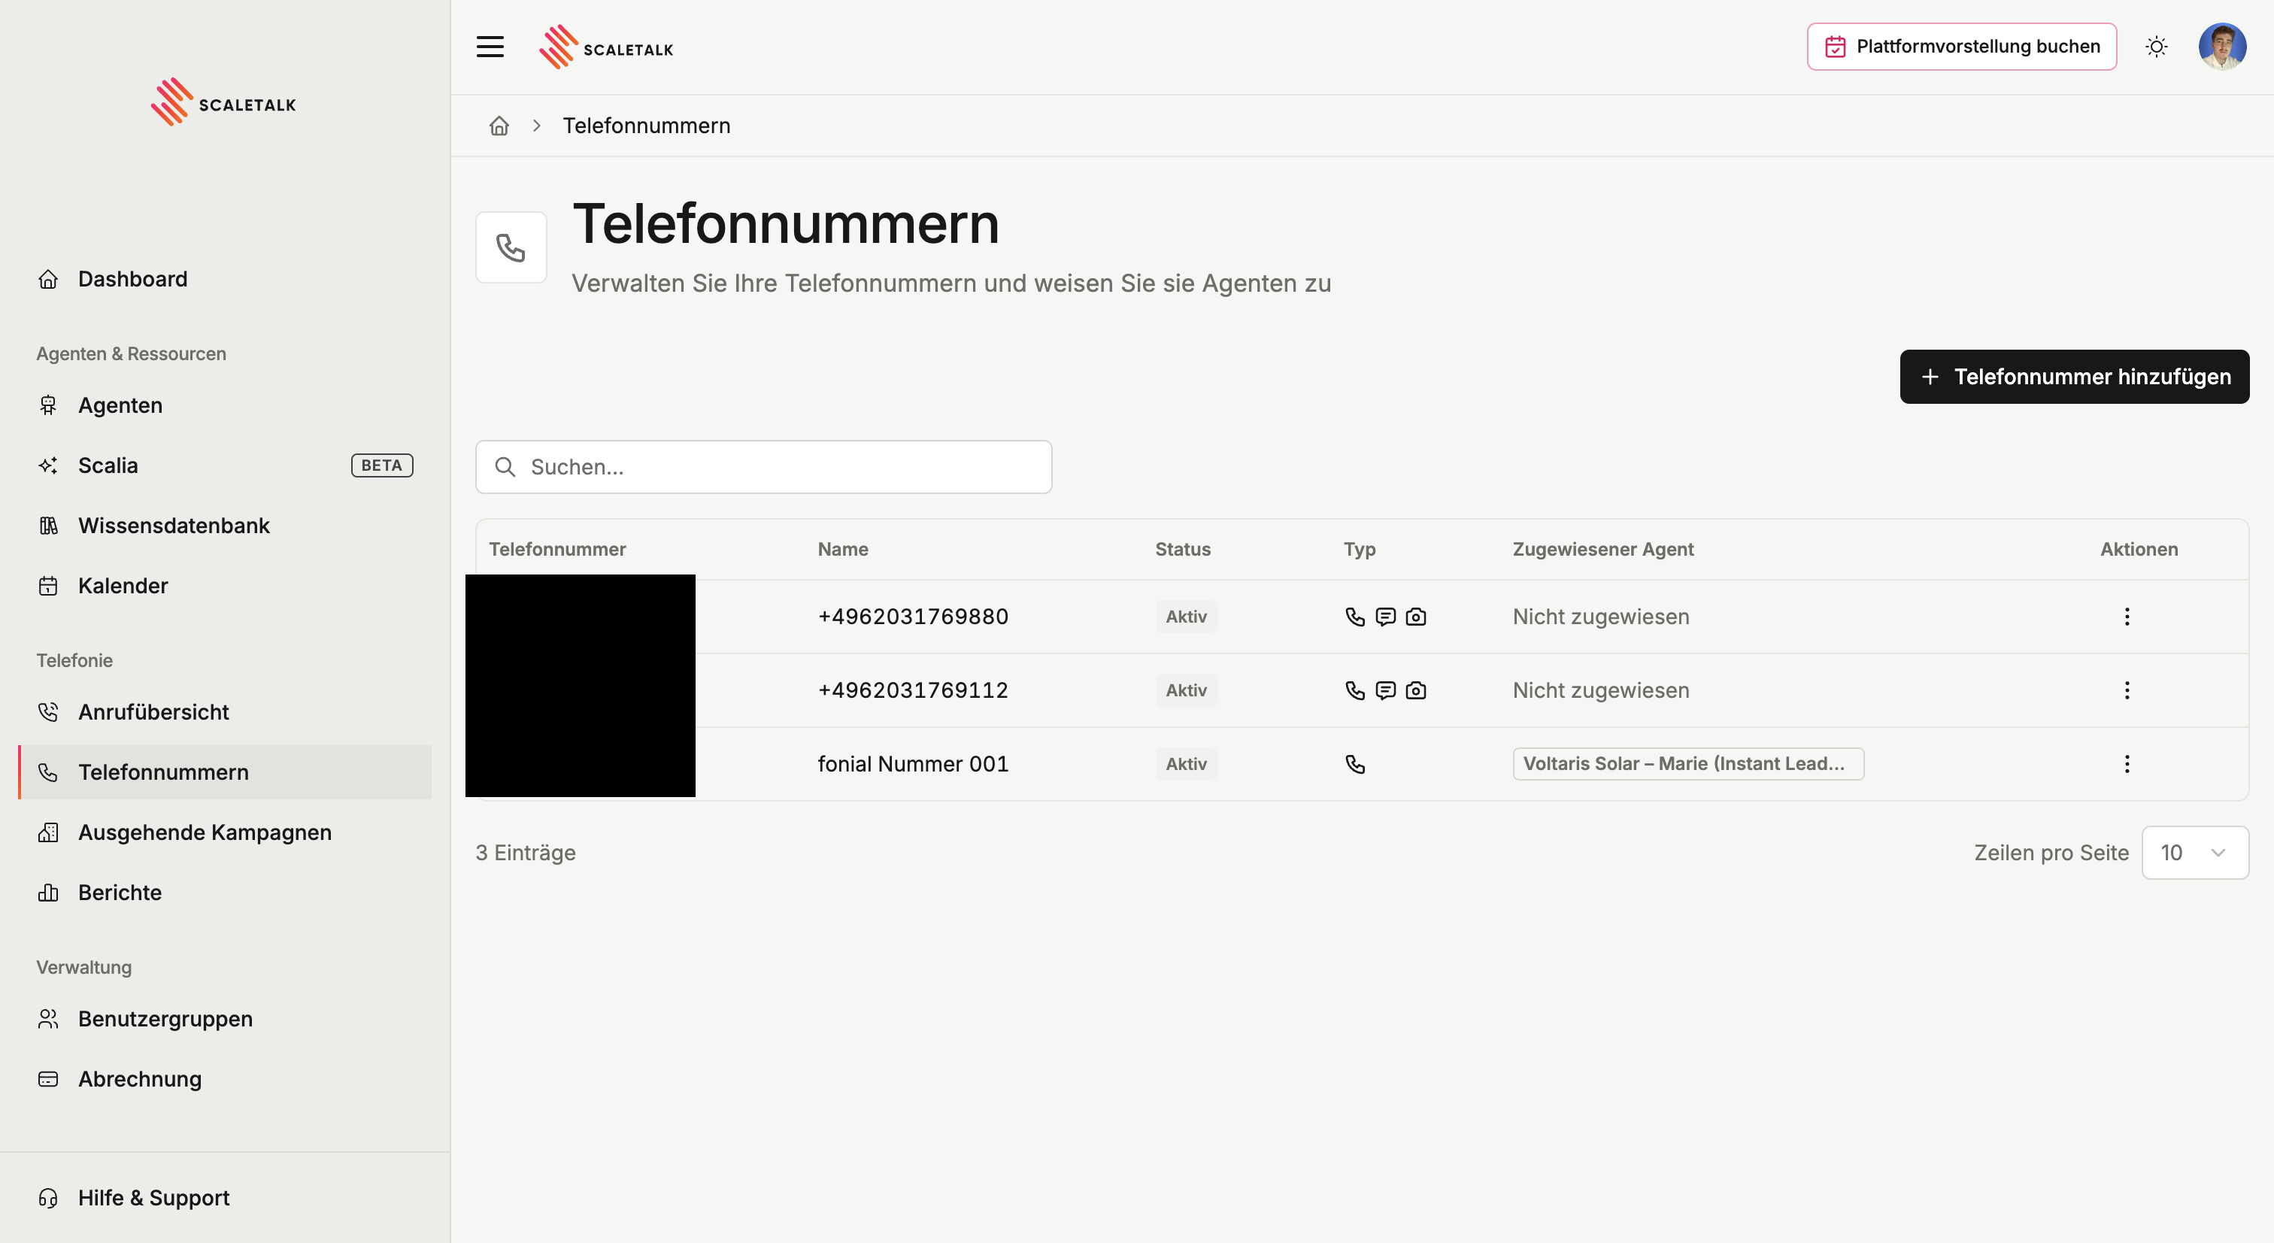Open the hamburger menu toggle

pyautogui.click(x=490, y=47)
